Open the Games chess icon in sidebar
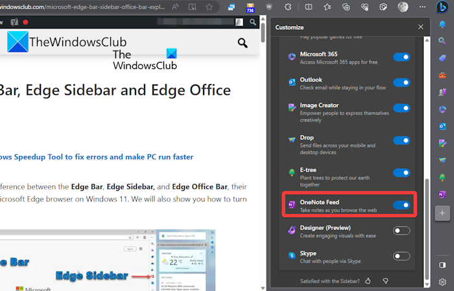 tap(442, 92)
